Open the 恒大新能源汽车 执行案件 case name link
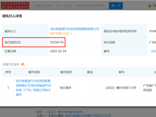The height and width of the screenshot is (117, 156). click(33, 88)
